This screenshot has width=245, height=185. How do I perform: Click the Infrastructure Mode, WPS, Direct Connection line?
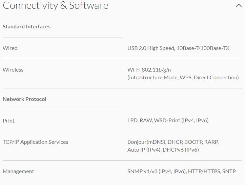[183, 78]
